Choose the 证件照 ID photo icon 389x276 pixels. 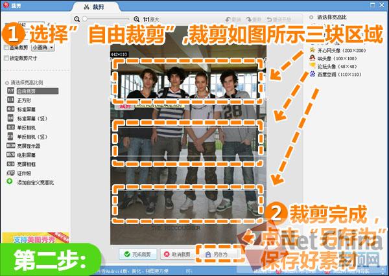tap(10, 173)
